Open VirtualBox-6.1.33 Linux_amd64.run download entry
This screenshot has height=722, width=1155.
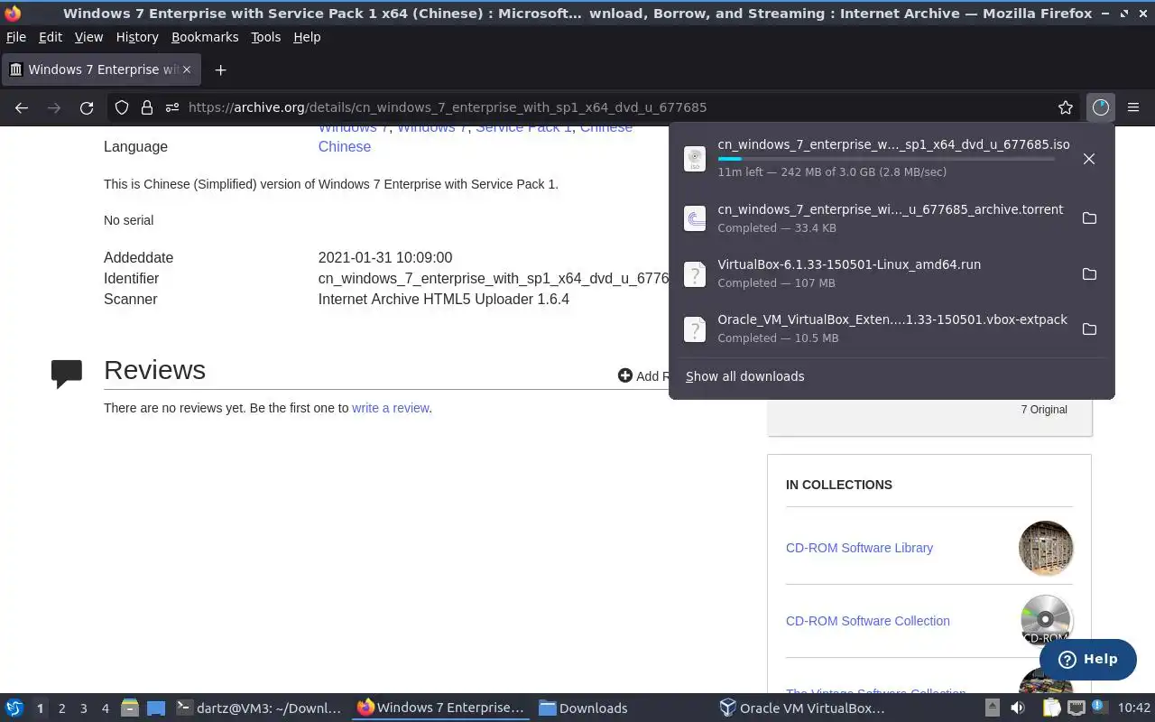[x=873, y=273]
